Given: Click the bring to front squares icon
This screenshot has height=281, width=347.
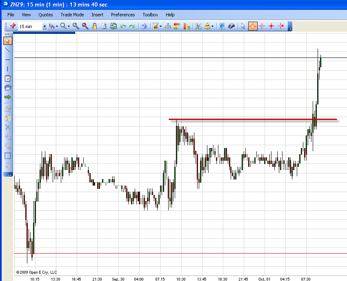Looking at the screenshot, I should [8, 137].
